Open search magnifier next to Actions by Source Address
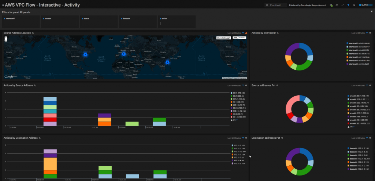This screenshot has height=181, width=375. pos(35,85)
